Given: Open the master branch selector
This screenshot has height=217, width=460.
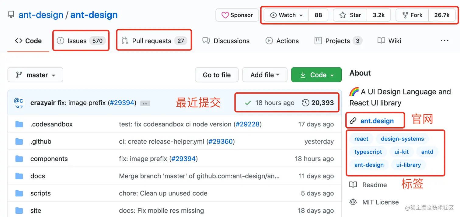Looking at the screenshot, I should [35, 75].
